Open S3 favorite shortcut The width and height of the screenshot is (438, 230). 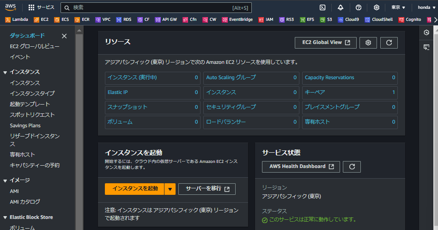tap(326, 19)
